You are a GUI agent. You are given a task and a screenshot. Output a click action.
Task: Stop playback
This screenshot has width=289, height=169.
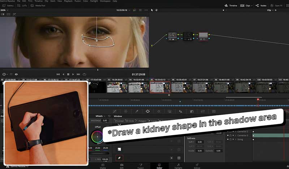(x=68, y=74)
